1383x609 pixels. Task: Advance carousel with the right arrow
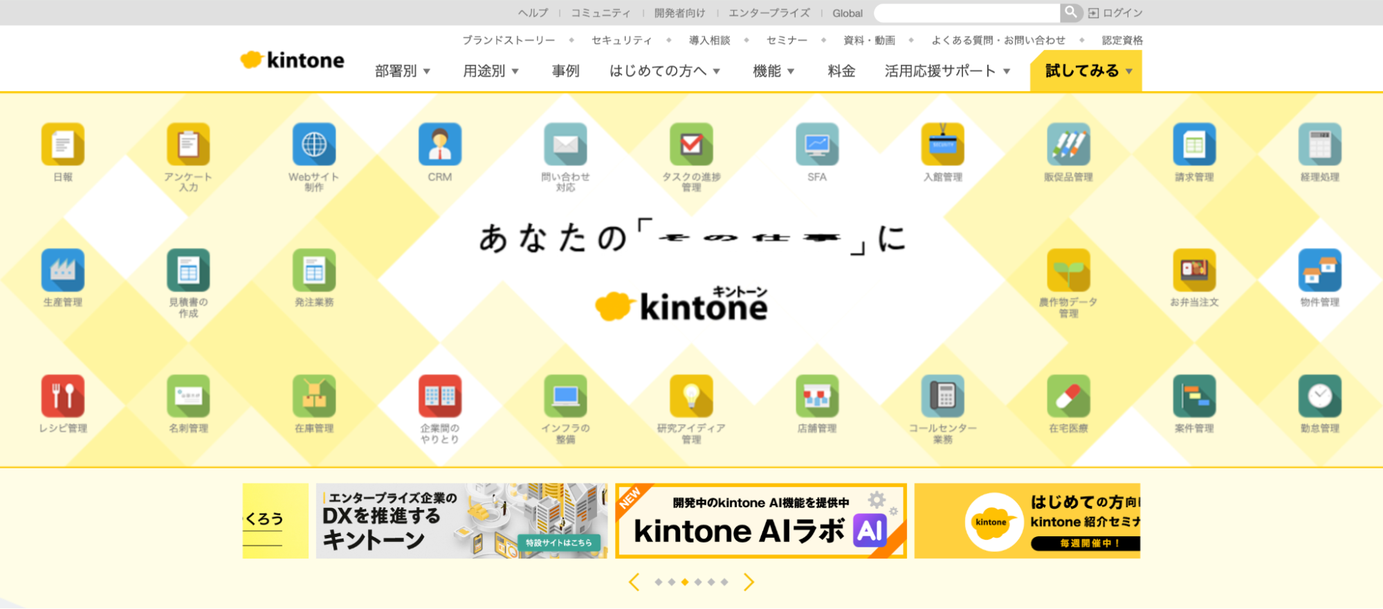tap(749, 582)
